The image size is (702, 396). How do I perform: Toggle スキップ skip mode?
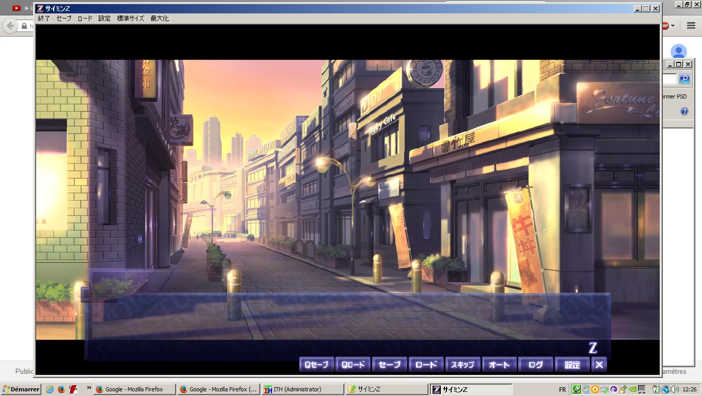click(x=462, y=365)
